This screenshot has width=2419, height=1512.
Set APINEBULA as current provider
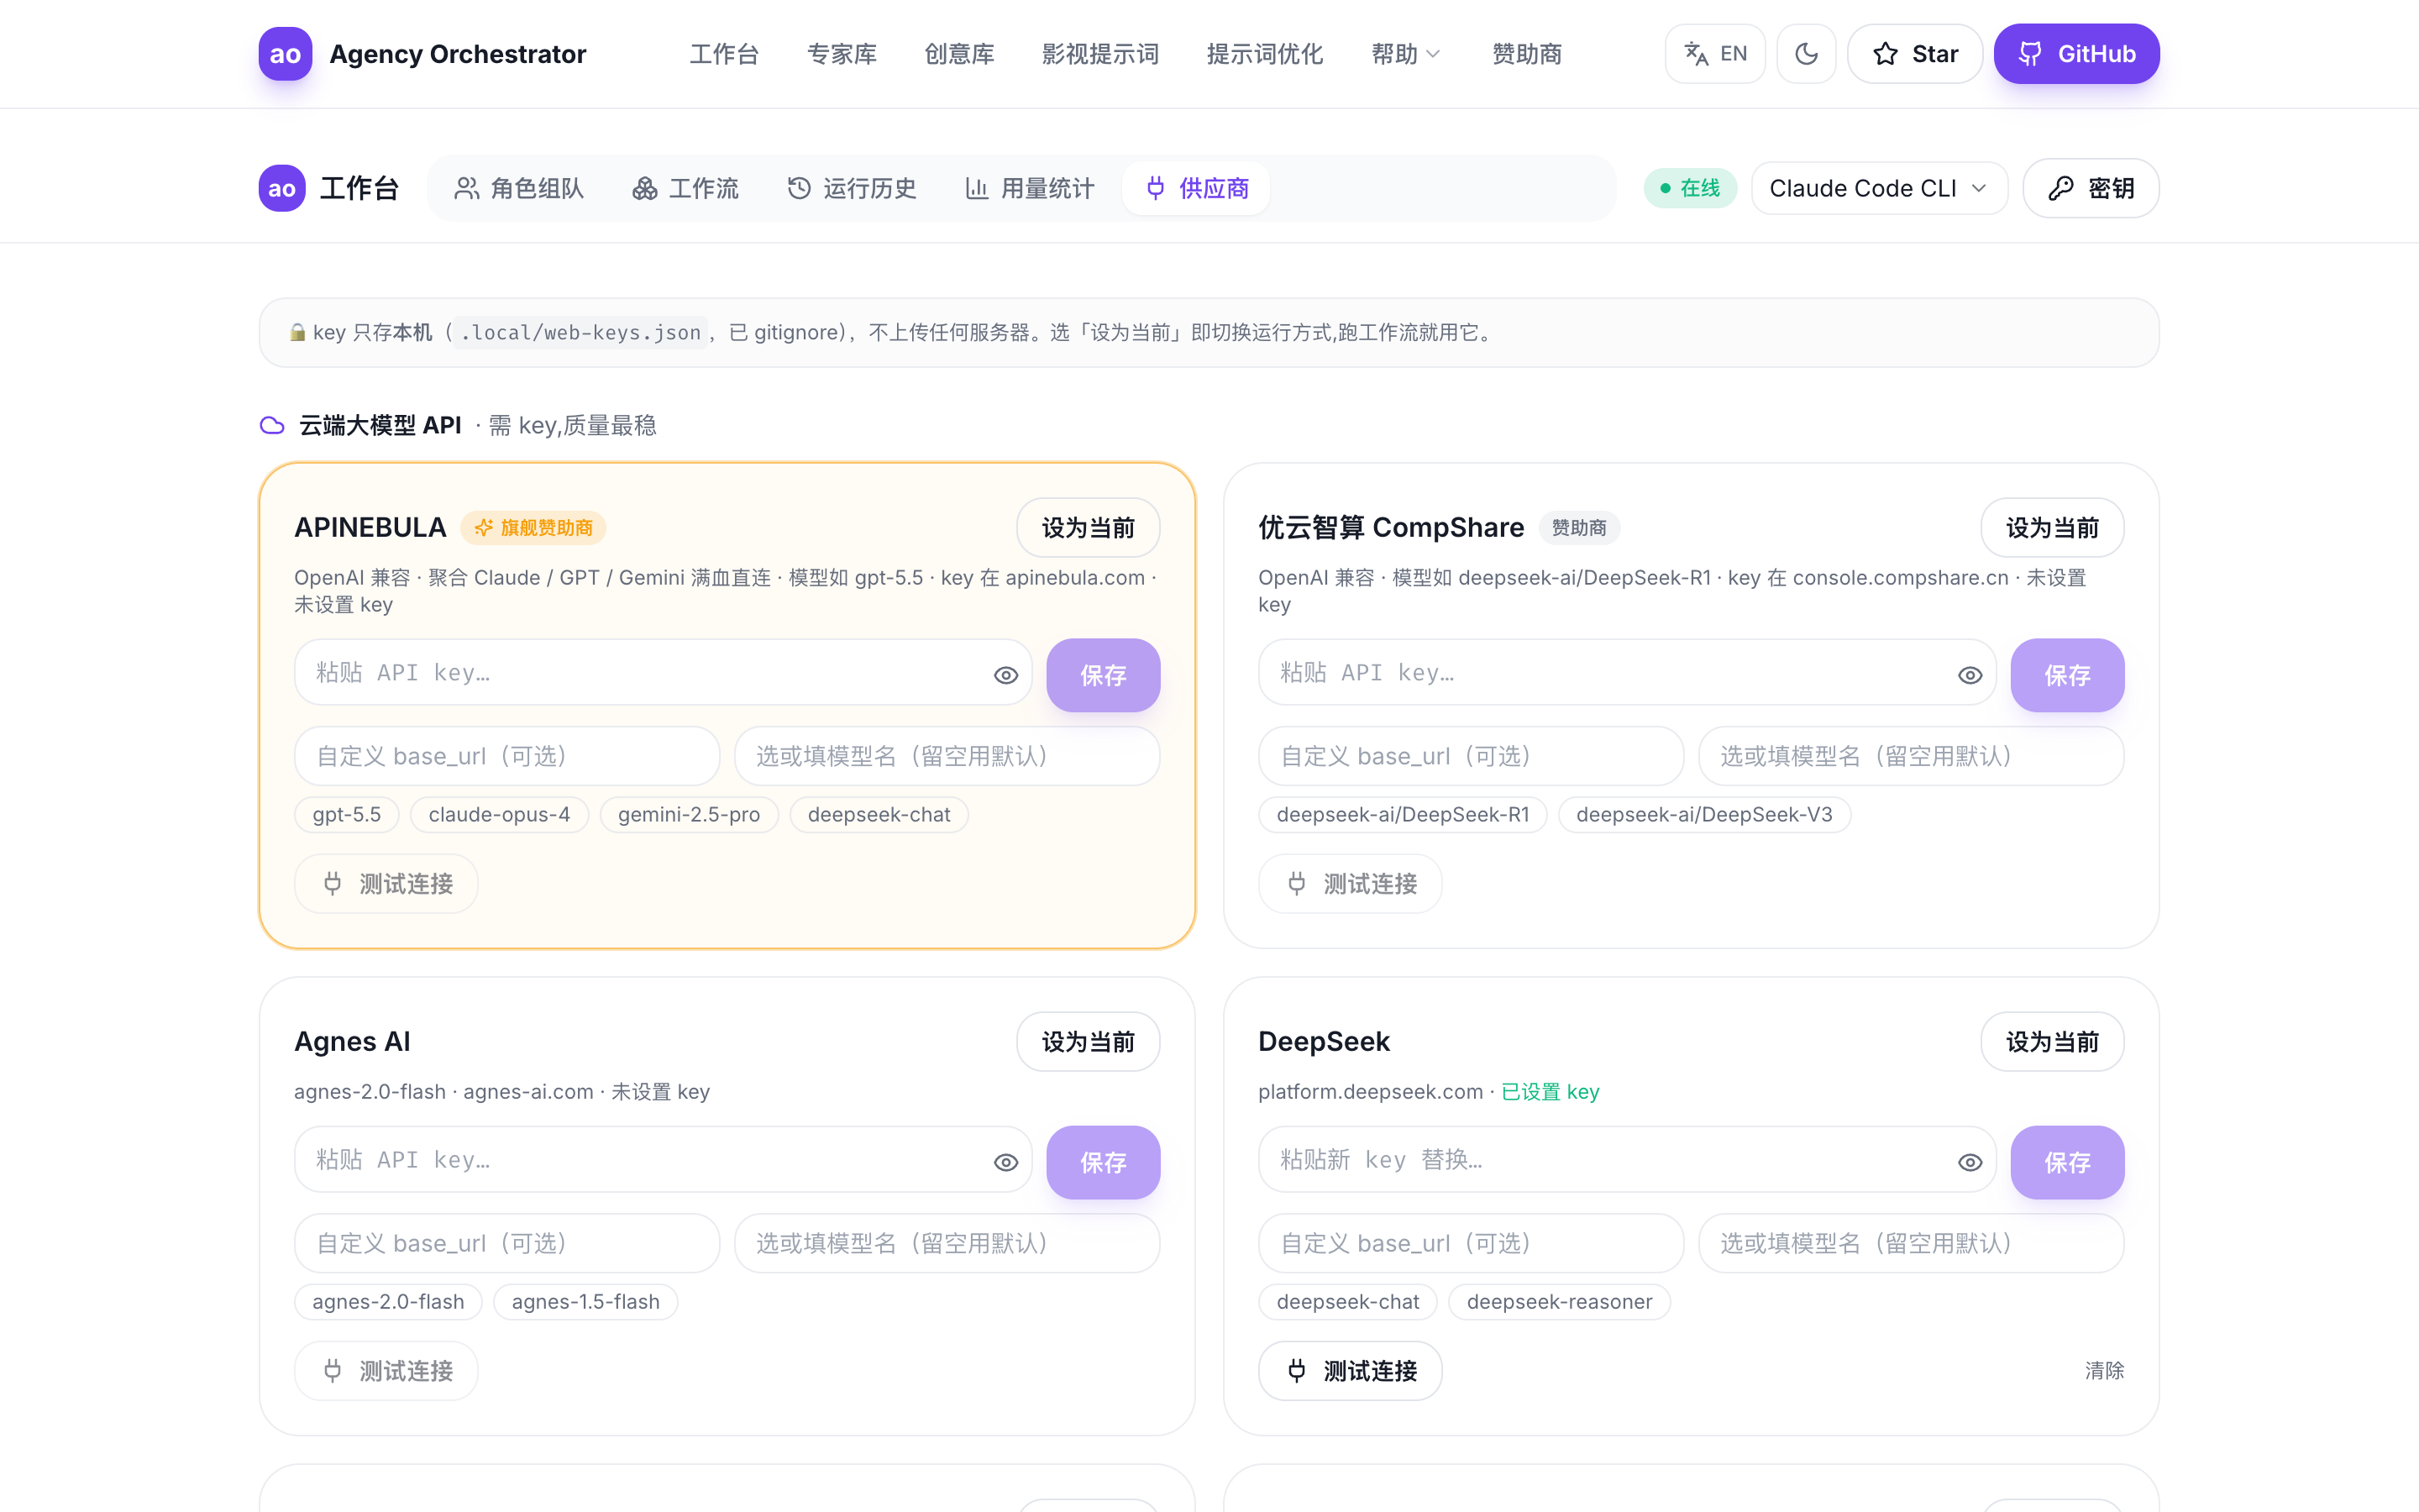[1088, 527]
